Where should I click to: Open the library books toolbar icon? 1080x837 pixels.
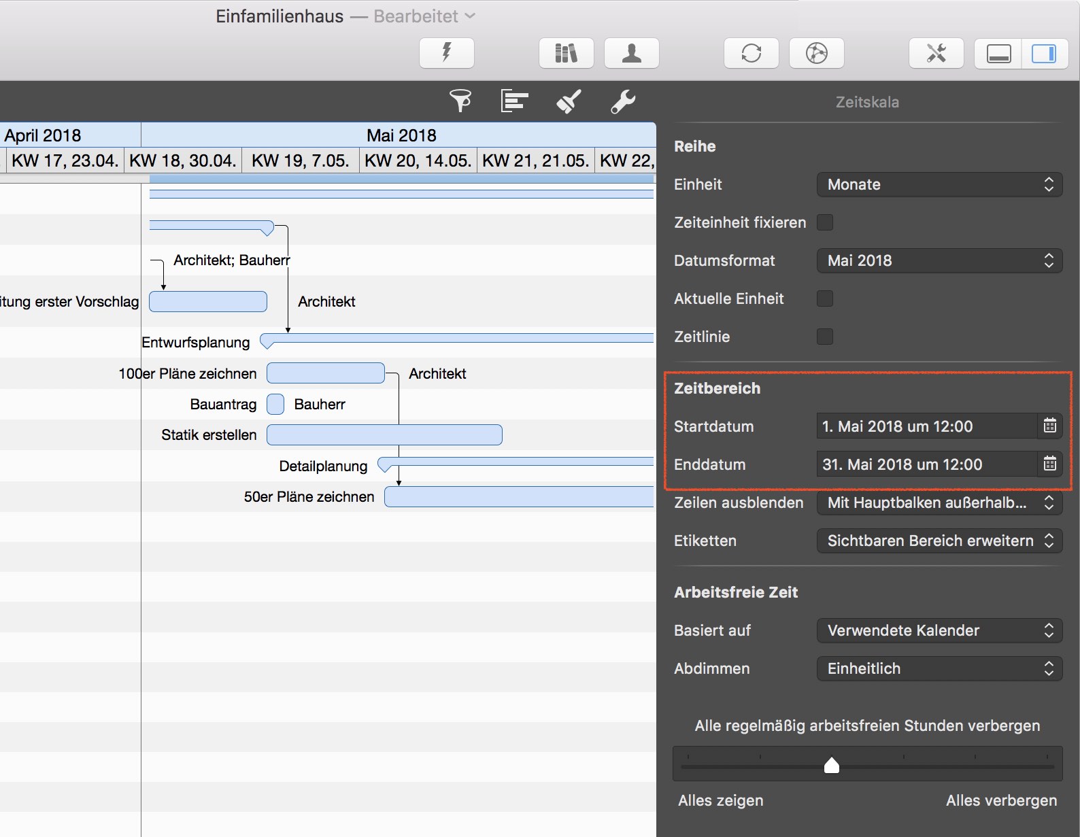coord(566,53)
